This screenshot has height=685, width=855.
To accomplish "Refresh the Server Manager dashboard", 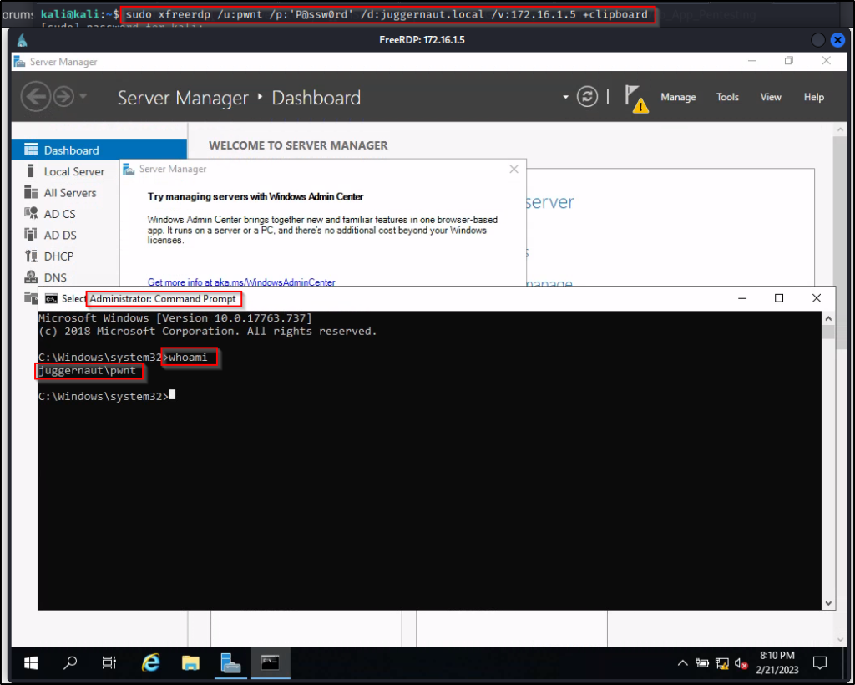I will tap(588, 97).
